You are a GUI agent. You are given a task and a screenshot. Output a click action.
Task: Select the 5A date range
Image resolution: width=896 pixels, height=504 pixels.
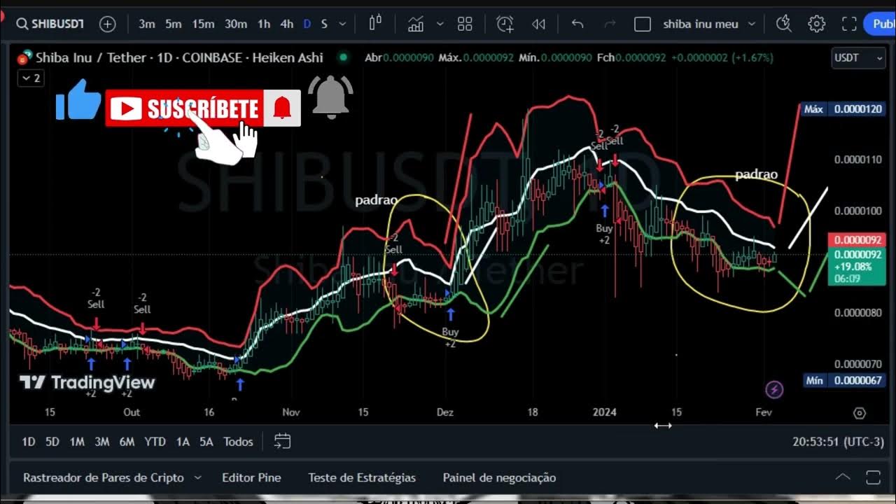(206, 442)
